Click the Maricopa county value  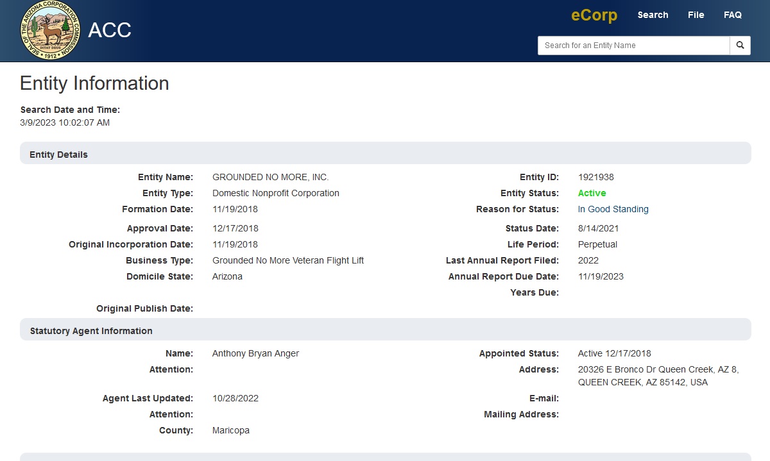click(x=230, y=430)
